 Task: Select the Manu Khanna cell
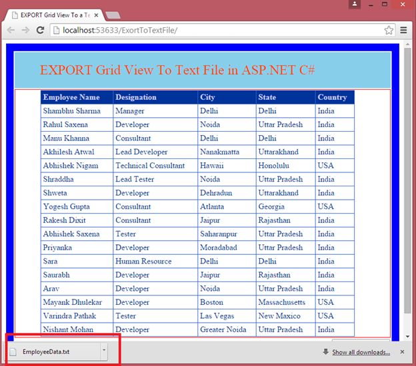pyautogui.click(x=77, y=138)
